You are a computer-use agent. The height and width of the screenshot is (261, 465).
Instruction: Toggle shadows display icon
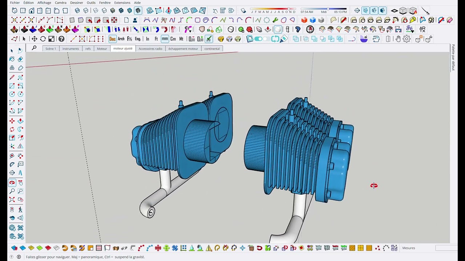[243, 11]
